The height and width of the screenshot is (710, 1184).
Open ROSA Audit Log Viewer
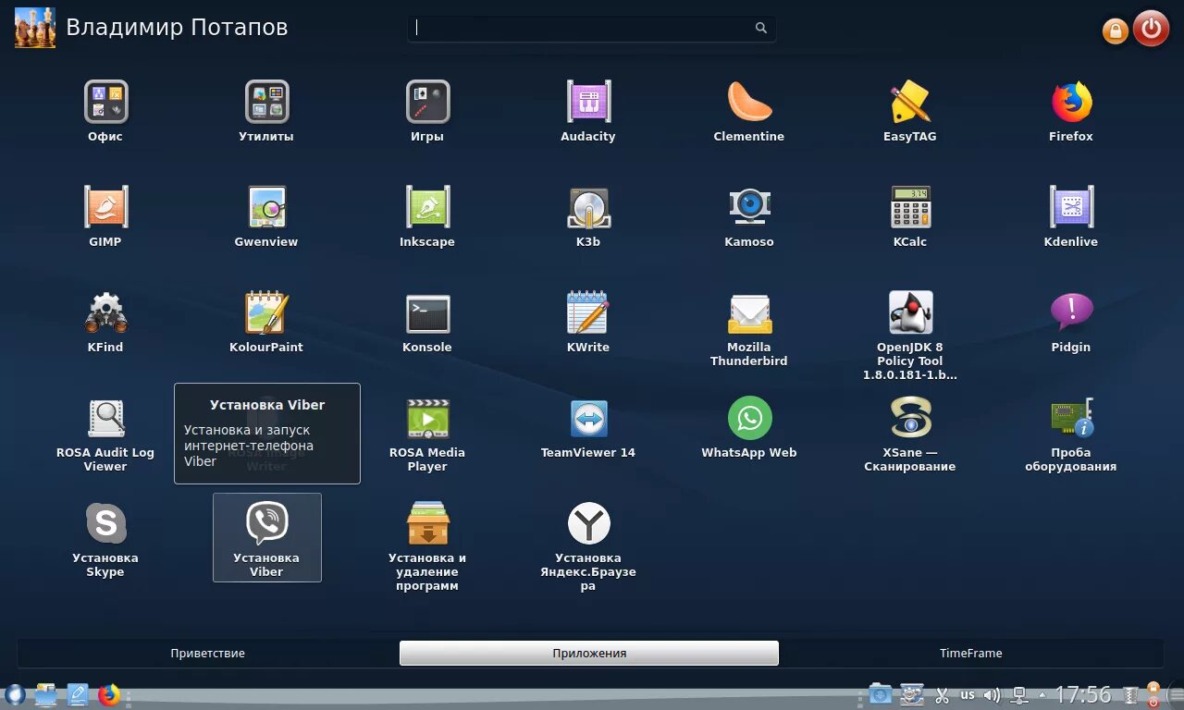(x=105, y=434)
